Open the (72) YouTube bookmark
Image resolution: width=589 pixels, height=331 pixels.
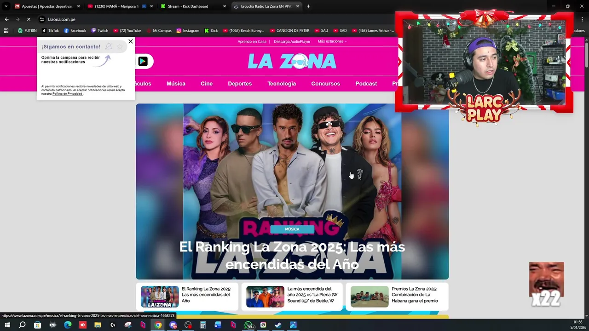pyautogui.click(x=127, y=31)
